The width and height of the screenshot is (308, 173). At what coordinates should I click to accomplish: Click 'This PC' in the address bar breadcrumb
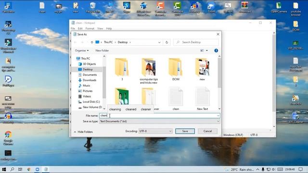click(x=108, y=42)
